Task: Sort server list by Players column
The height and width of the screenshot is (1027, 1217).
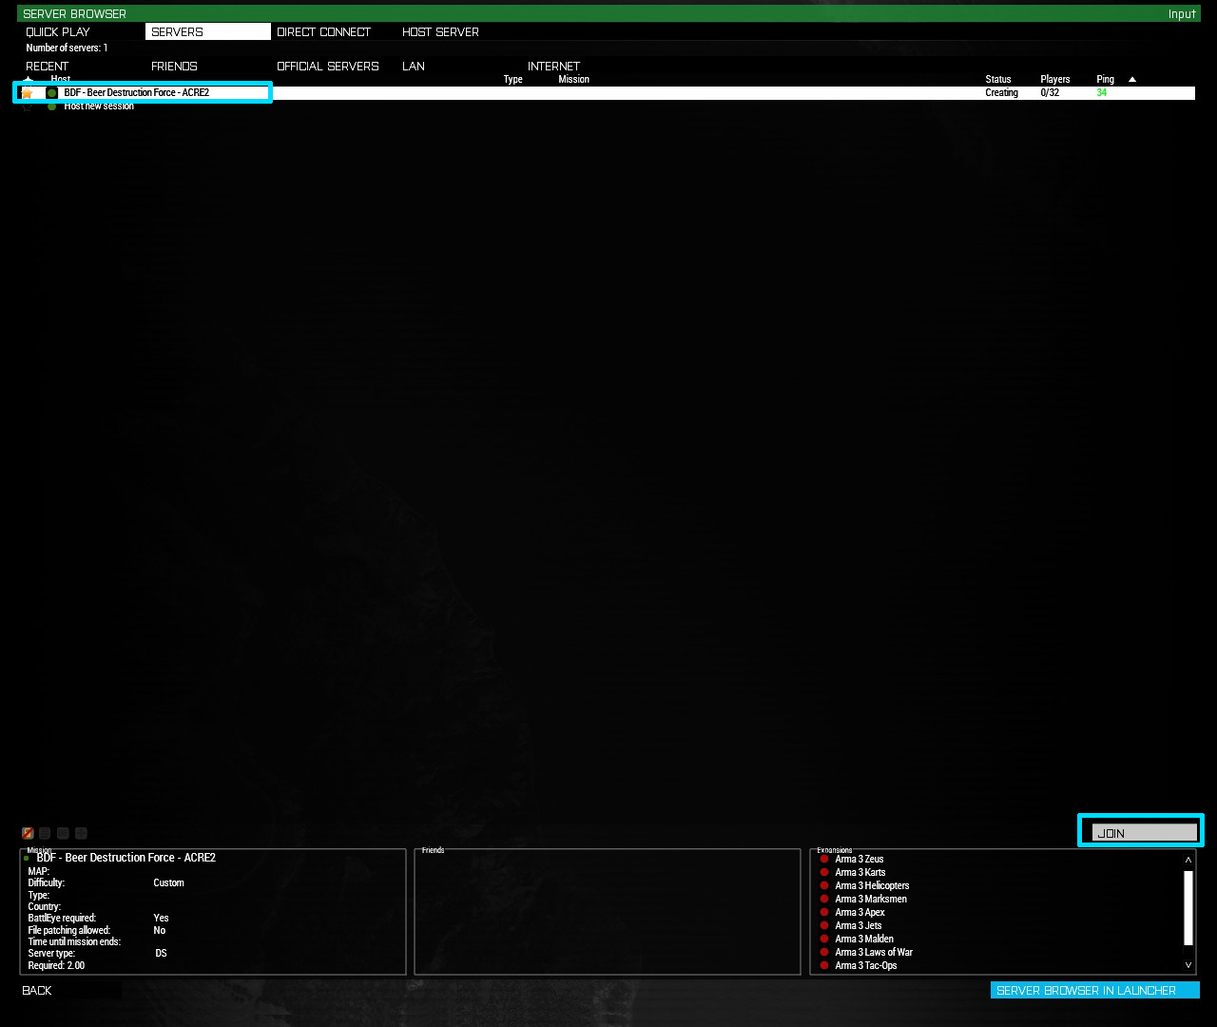Action: coord(1054,80)
